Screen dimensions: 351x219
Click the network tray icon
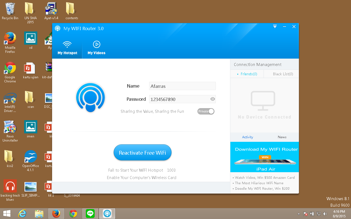pos(319,214)
